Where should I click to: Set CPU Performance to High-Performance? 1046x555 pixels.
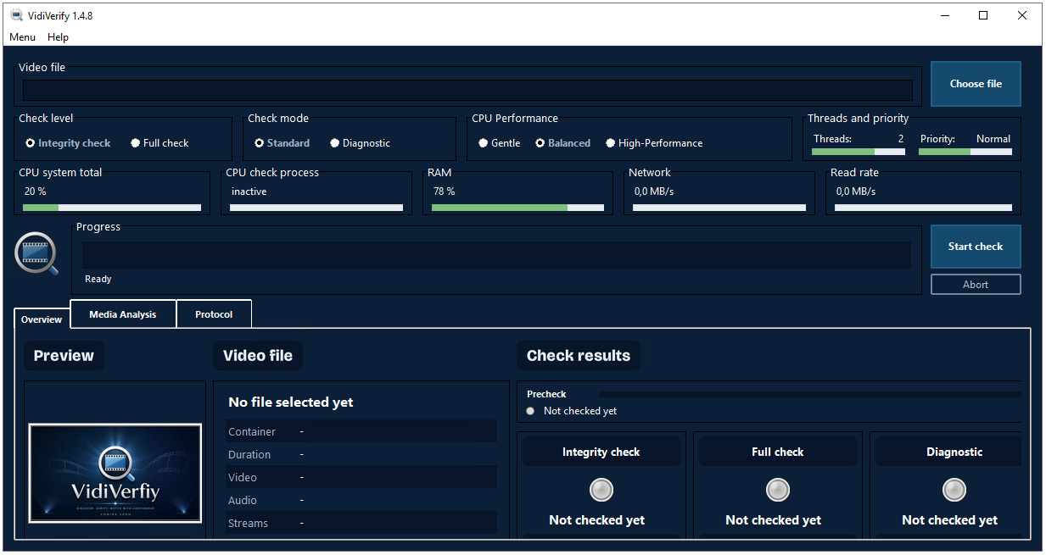(654, 143)
